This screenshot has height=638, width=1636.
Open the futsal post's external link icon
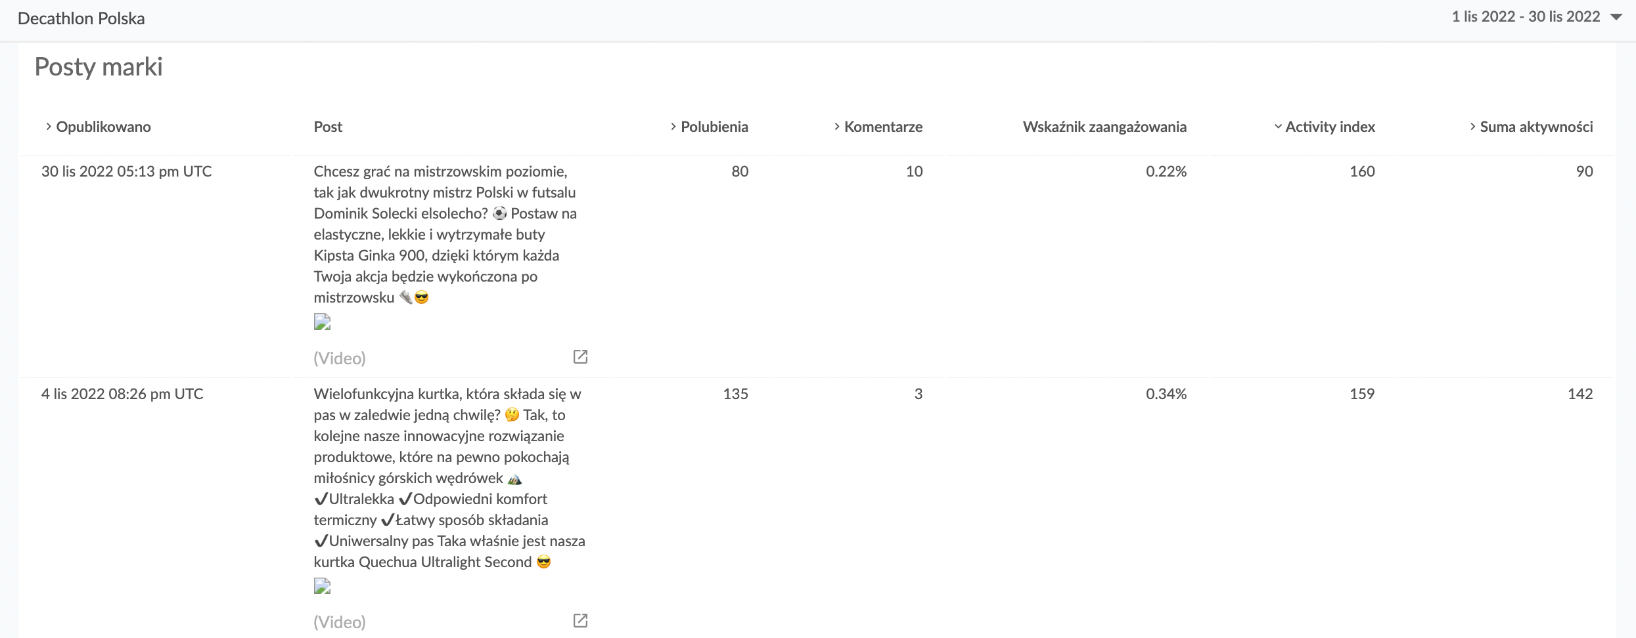point(580,356)
